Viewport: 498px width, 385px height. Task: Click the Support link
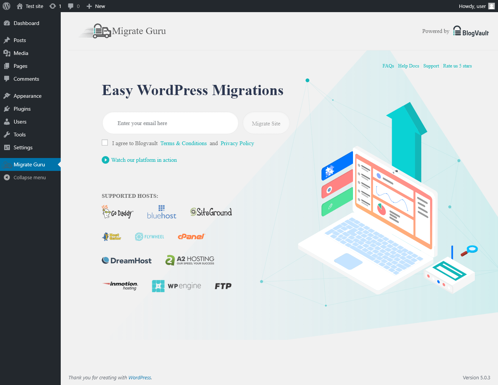431,66
